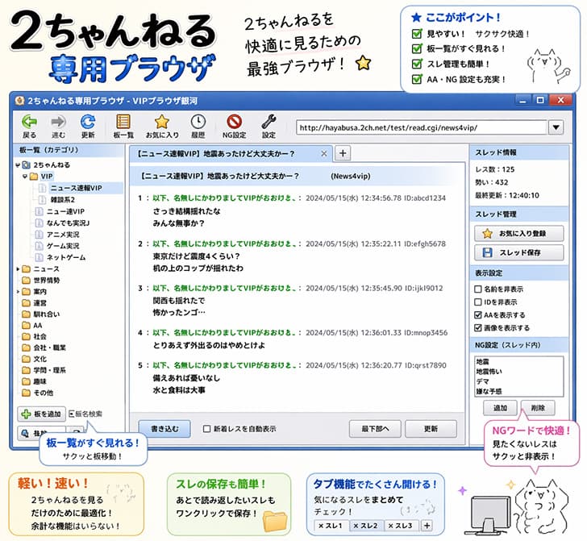Select デマ in the NG word list
The image size is (587, 541).
click(x=482, y=381)
